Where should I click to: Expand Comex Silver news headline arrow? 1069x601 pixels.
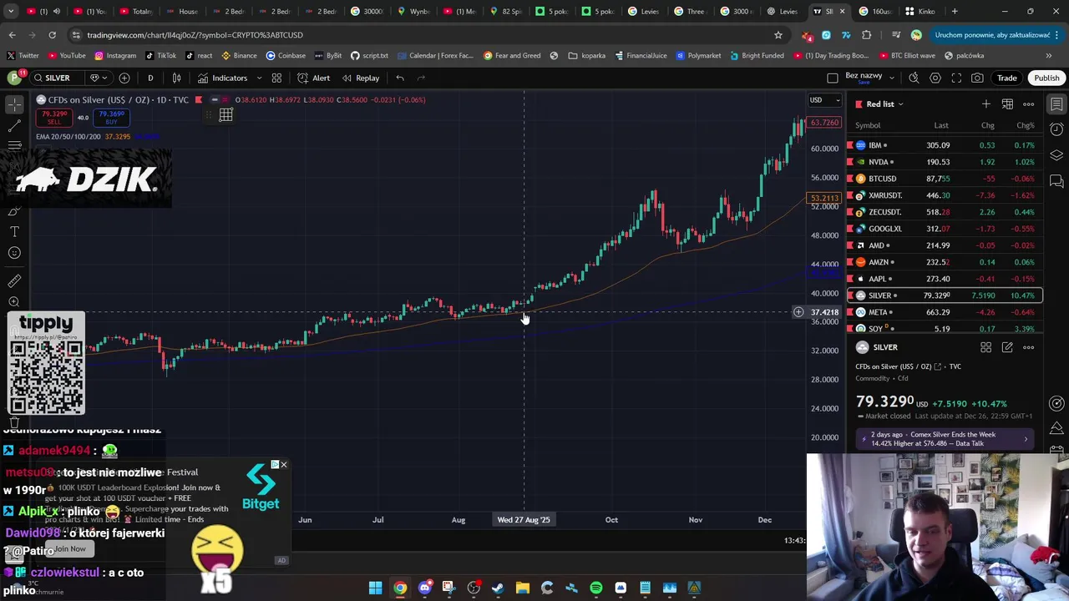click(1026, 439)
